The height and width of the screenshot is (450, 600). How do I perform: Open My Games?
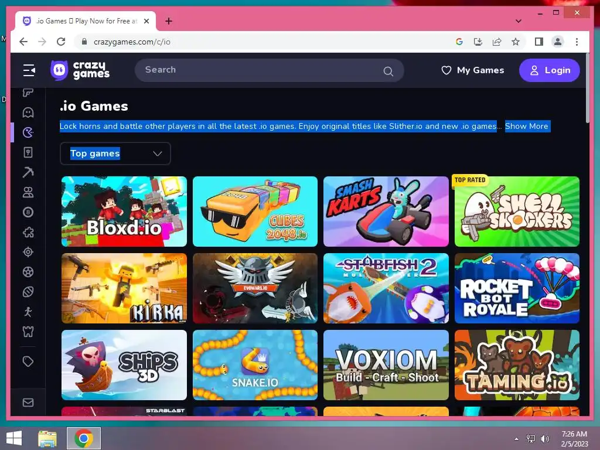(x=473, y=70)
